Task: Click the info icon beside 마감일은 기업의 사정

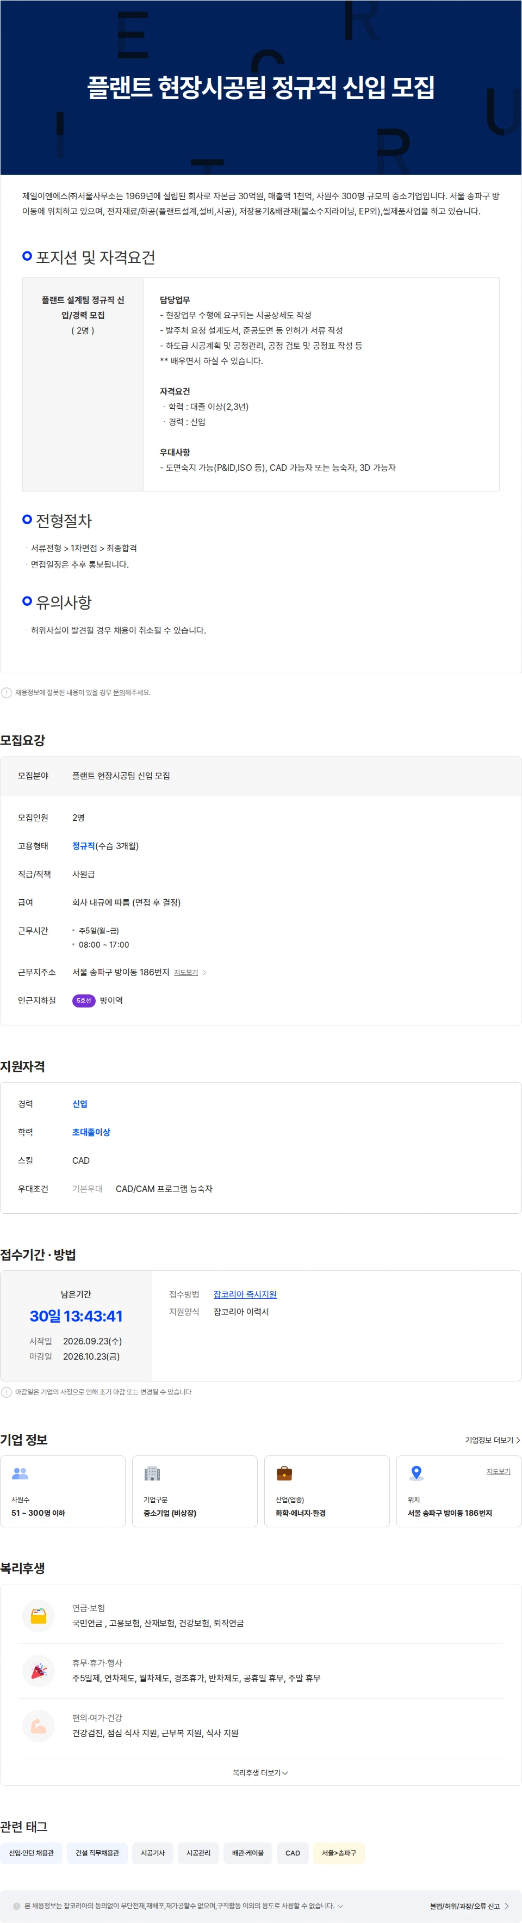Action: [7, 1391]
